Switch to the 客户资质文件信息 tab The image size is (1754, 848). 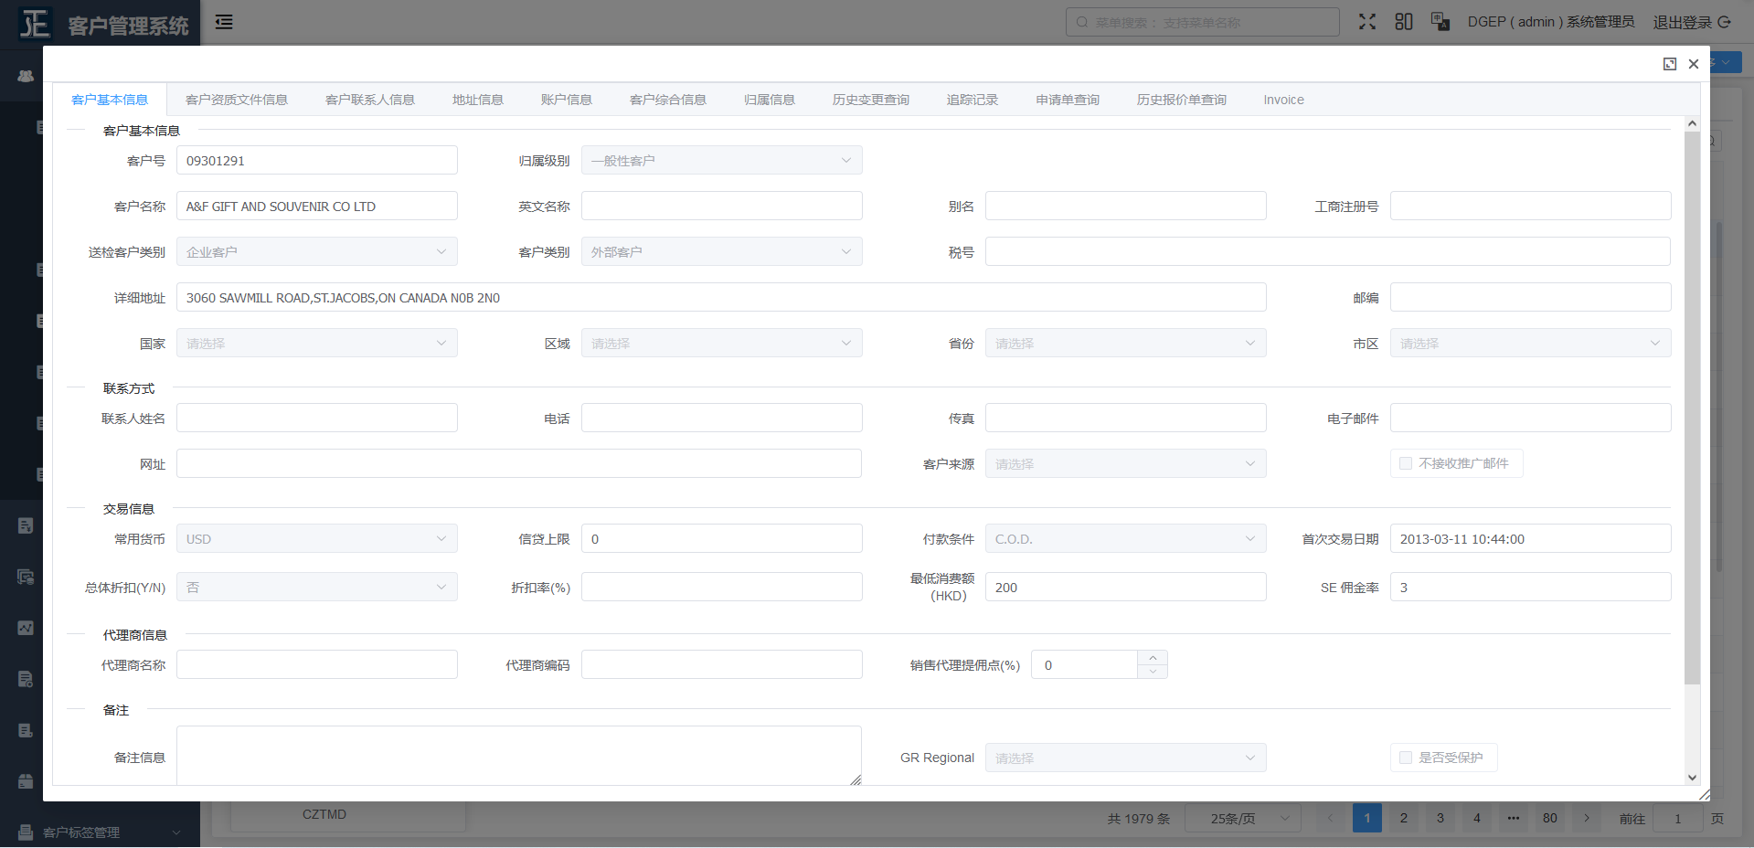237,100
